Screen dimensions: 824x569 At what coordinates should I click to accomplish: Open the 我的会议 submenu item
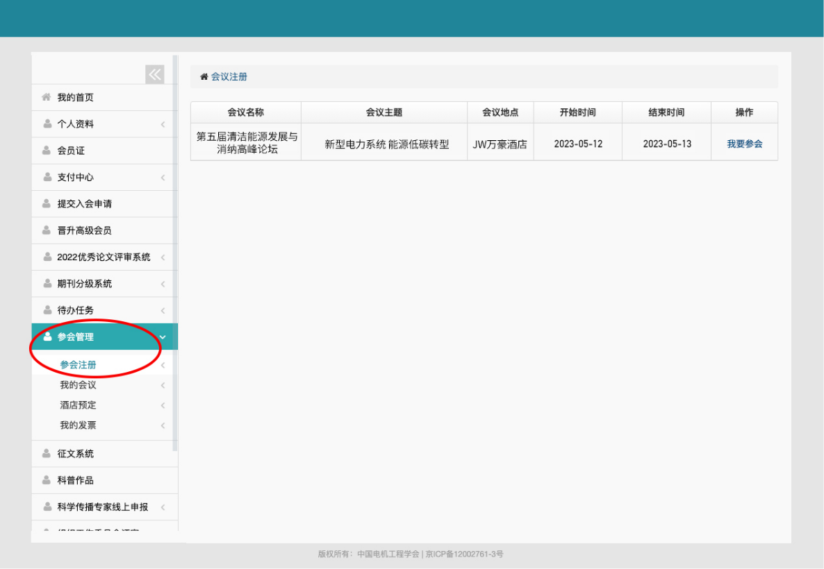point(78,385)
